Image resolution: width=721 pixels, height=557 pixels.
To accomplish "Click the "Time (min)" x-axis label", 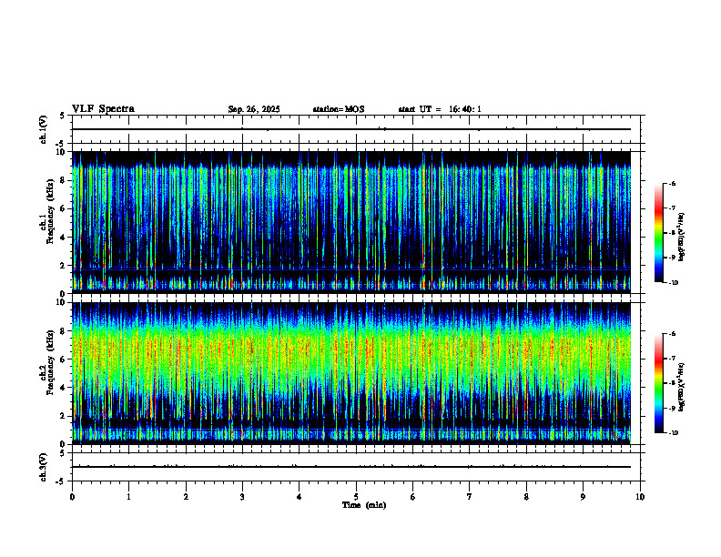I will click(x=364, y=505).
